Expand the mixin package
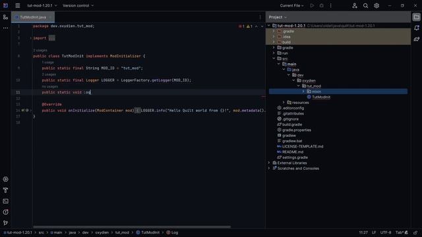The image size is (422, 237). pos(303,92)
